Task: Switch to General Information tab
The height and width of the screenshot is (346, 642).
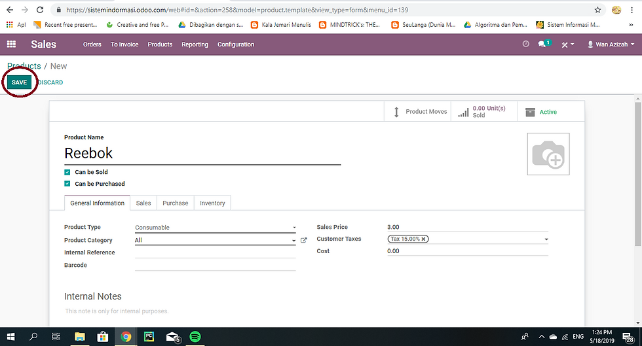Action: tap(98, 203)
